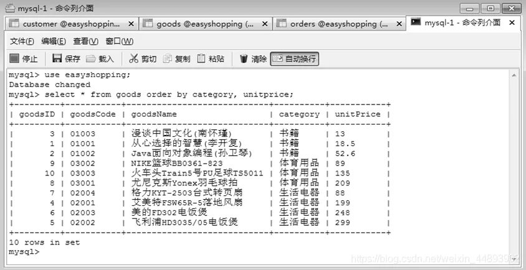The width and height of the screenshot is (526, 270).
Task: Click unit price 209
Action: tap(342, 184)
